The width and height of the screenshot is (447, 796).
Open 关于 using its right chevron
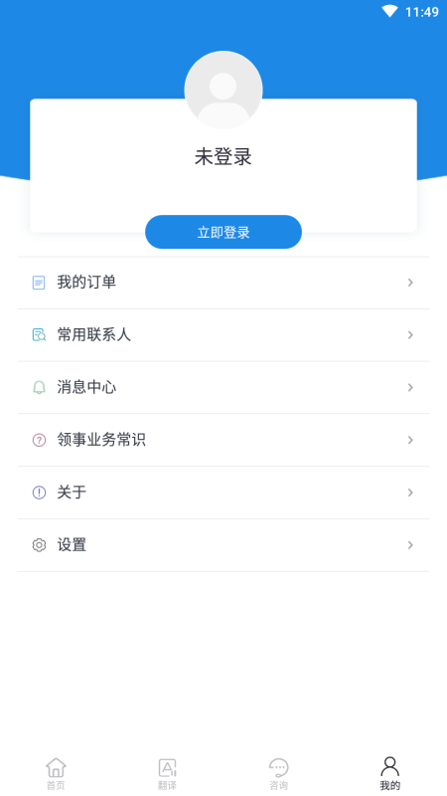click(410, 493)
